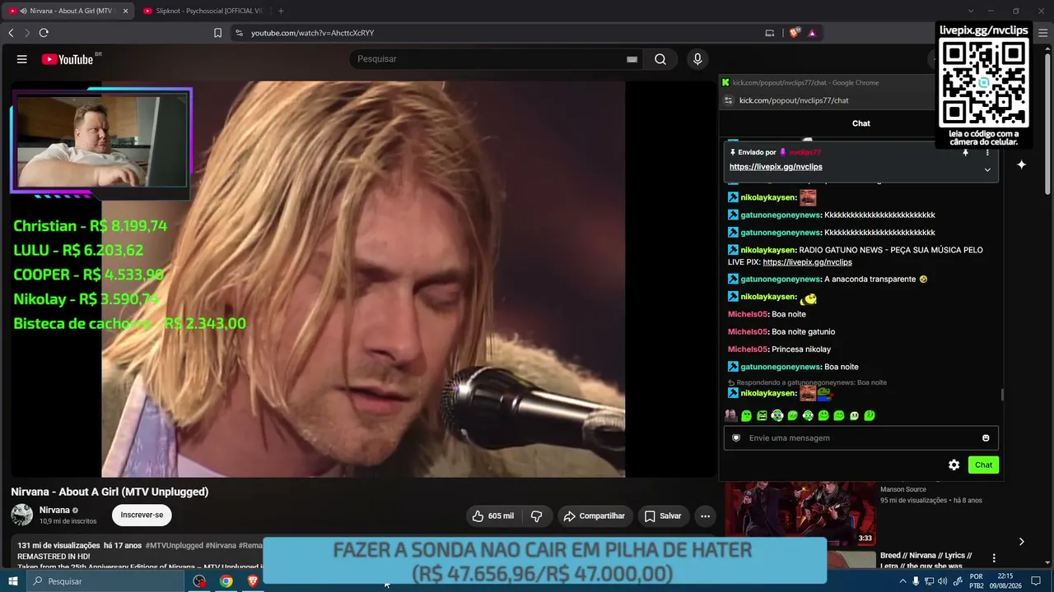Viewport: 1054px width, 592px height.
Task: Click the Kick site info icon in popup address bar
Action: coord(728,100)
